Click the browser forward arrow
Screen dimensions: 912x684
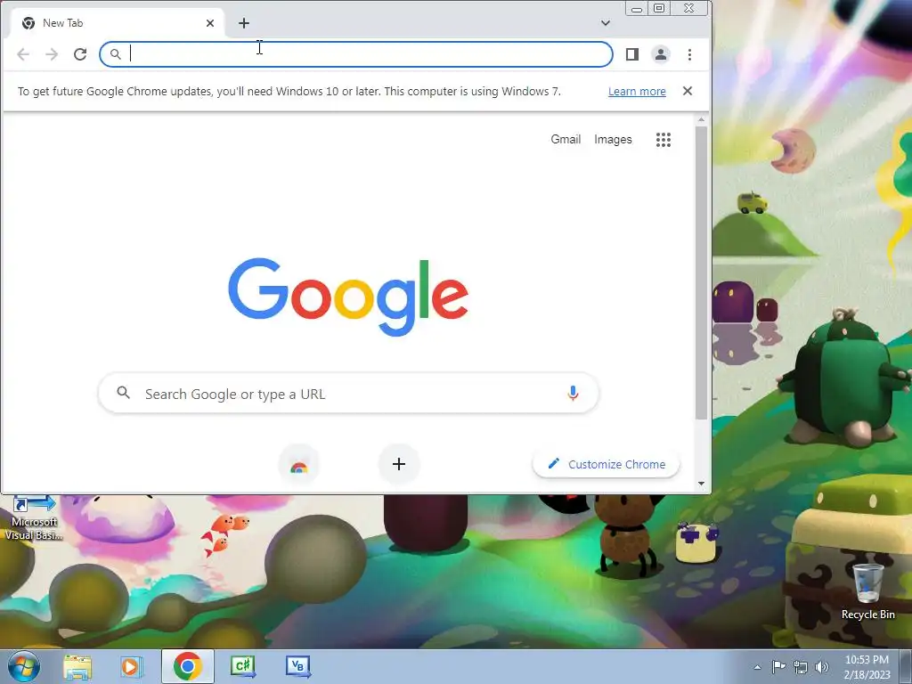(52, 54)
